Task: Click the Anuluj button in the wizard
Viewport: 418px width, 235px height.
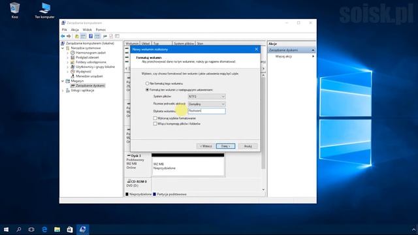Action: [248, 146]
